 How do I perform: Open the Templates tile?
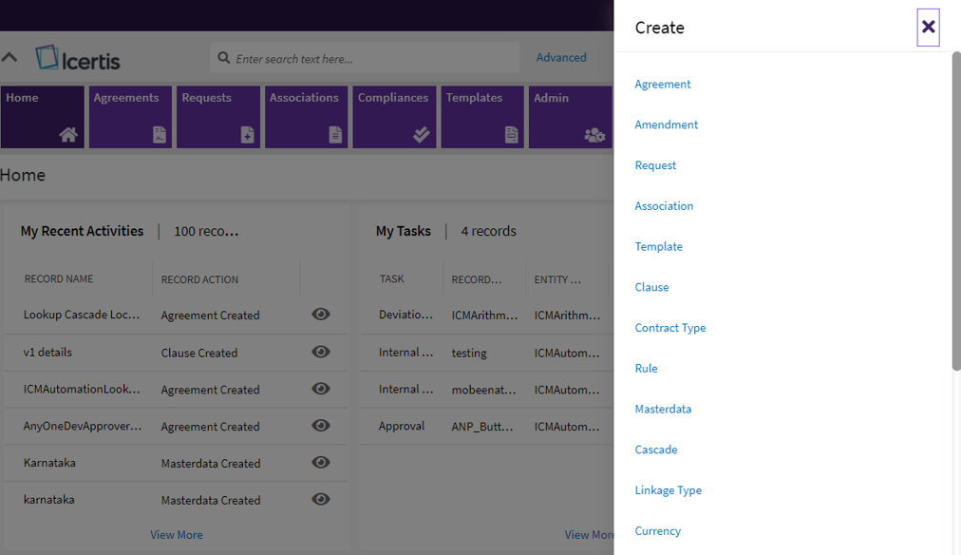pyautogui.click(x=482, y=117)
